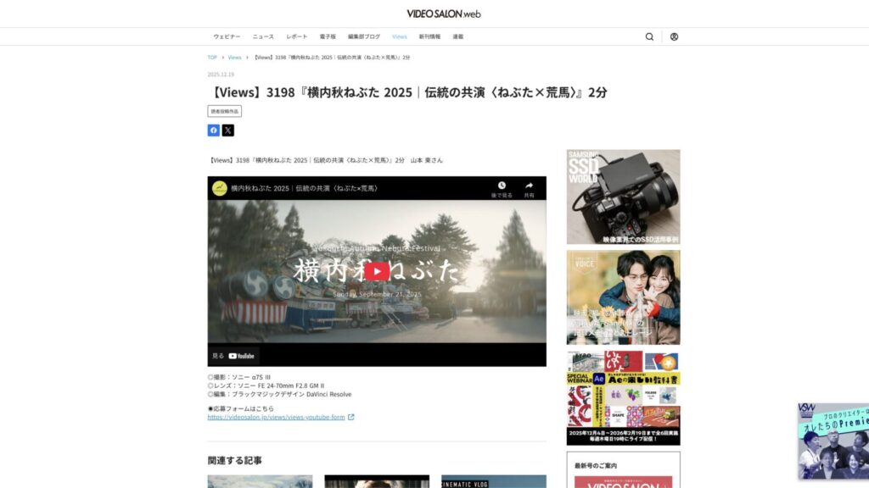
Task: Open the ウェビナー menu item
Action: pyautogui.click(x=227, y=36)
